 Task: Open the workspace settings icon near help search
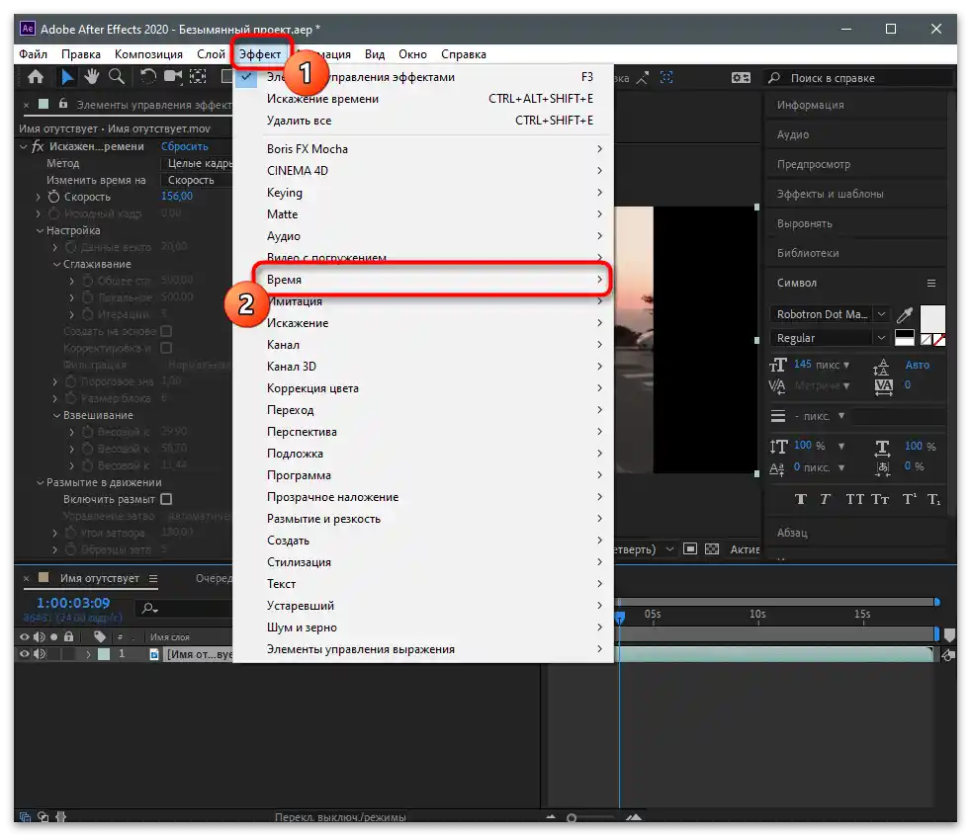[x=741, y=78]
